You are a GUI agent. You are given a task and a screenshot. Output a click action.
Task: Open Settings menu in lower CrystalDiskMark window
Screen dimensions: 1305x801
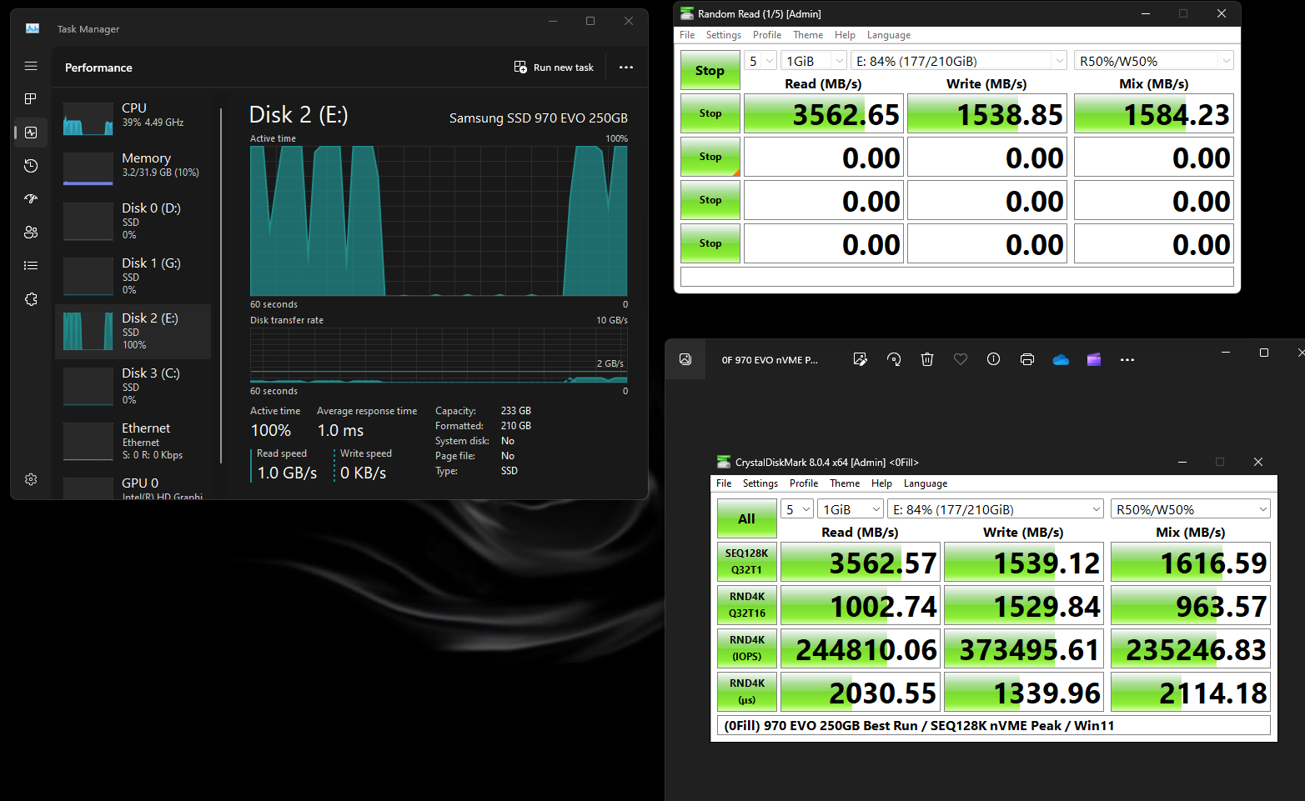(x=760, y=483)
